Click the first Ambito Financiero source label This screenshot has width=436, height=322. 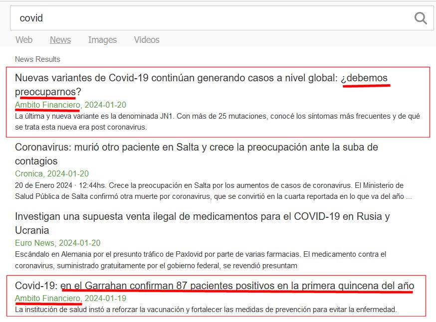[x=47, y=105]
